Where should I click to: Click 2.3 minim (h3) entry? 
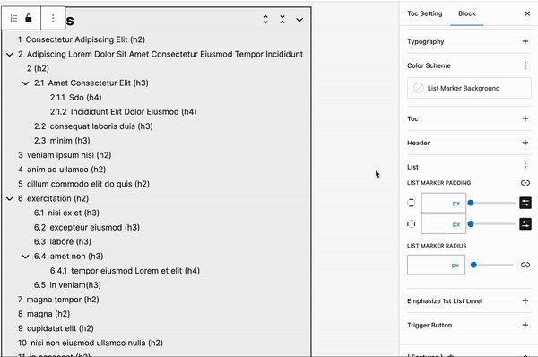coord(62,141)
